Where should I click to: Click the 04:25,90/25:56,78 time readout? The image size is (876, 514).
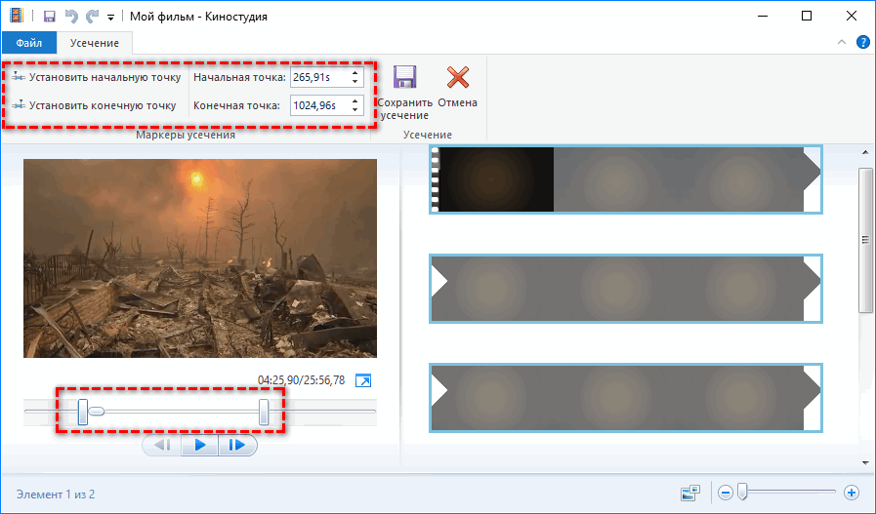click(x=301, y=380)
